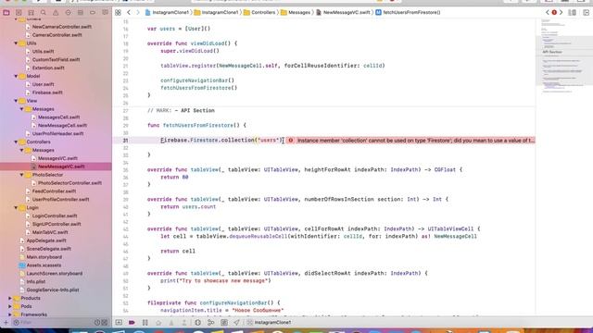The width and height of the screenshot is (593, 333).
Task: Open GoogleService-Info.plist file
Action: 53,290
